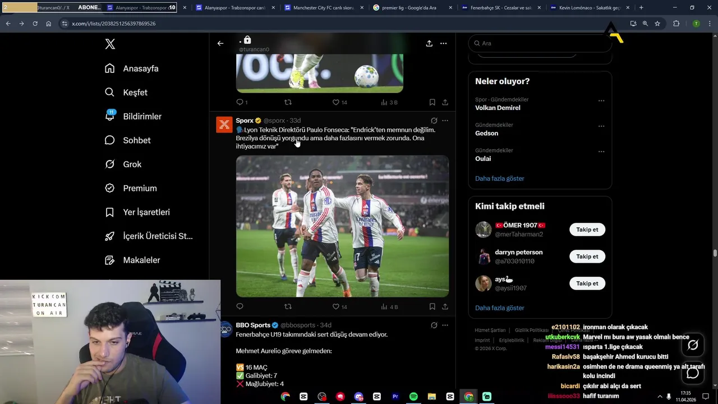Share the top football image post
This screenshot has height=404, width=718.
(445, 102)
